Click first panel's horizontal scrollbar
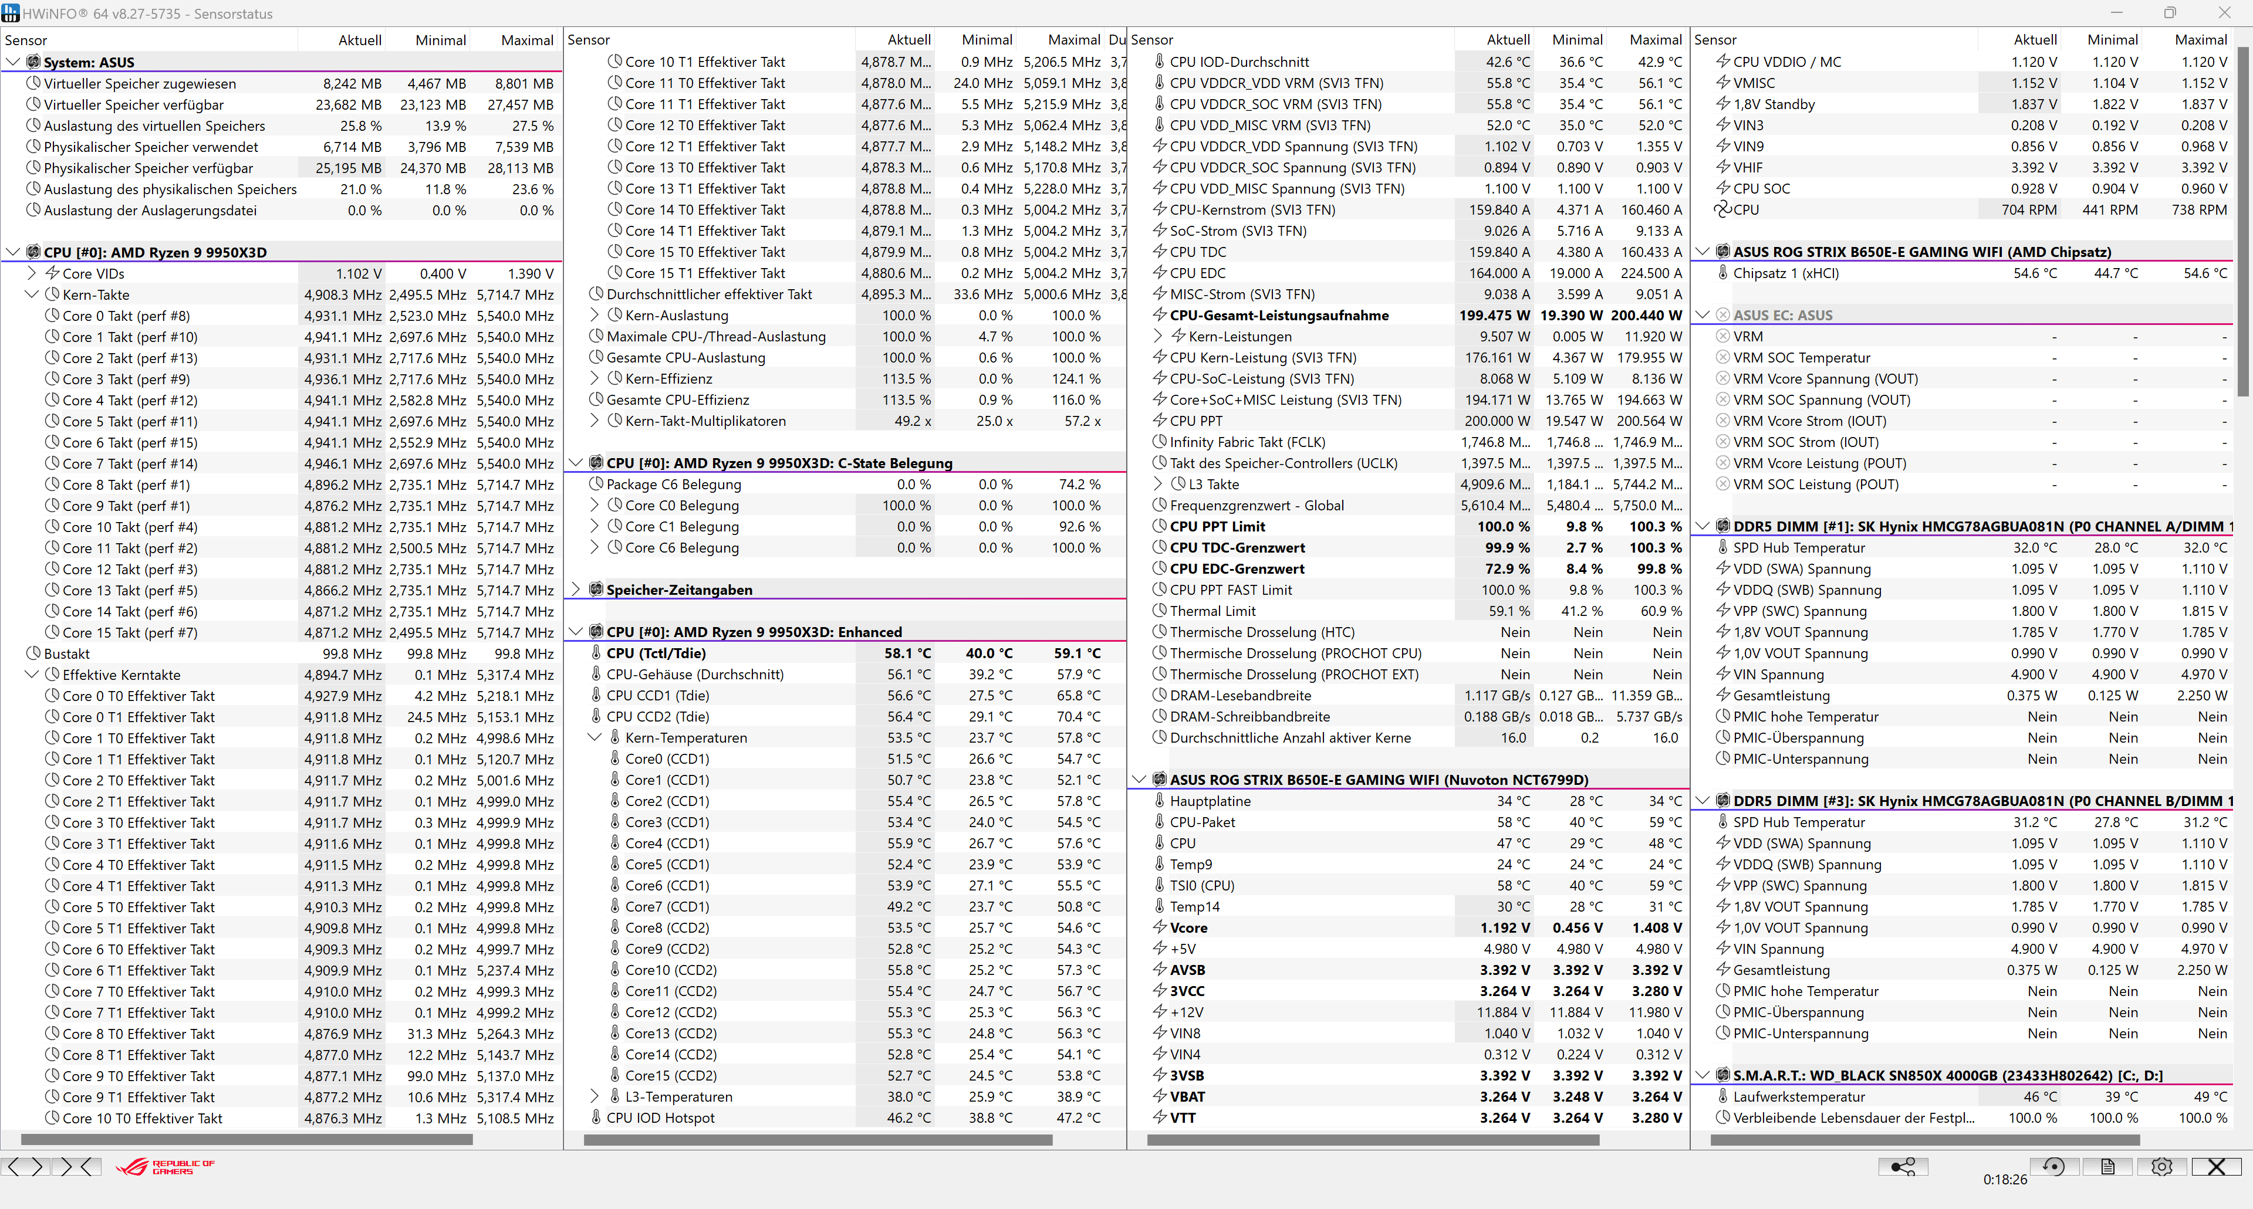Image resolution: width=2253 pixels, height=1209 pixels. pos(246,1139)
